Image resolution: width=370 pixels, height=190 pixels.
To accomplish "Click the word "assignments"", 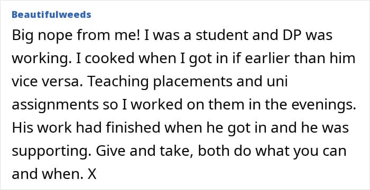I will (x=55, y=105).
